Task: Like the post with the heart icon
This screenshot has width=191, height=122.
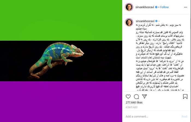Action: click(x=128, y=97)
